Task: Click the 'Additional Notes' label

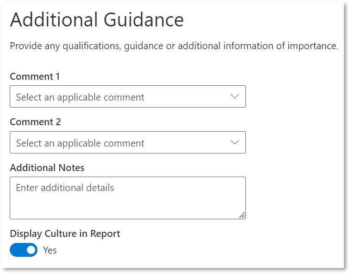Action: click(47, 168)
